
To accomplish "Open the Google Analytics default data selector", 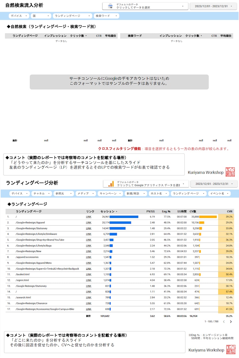I will coord(146,184).
